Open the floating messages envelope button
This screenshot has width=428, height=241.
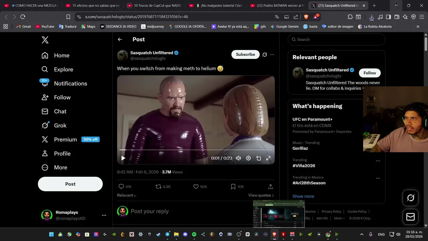tap(410, 217)
